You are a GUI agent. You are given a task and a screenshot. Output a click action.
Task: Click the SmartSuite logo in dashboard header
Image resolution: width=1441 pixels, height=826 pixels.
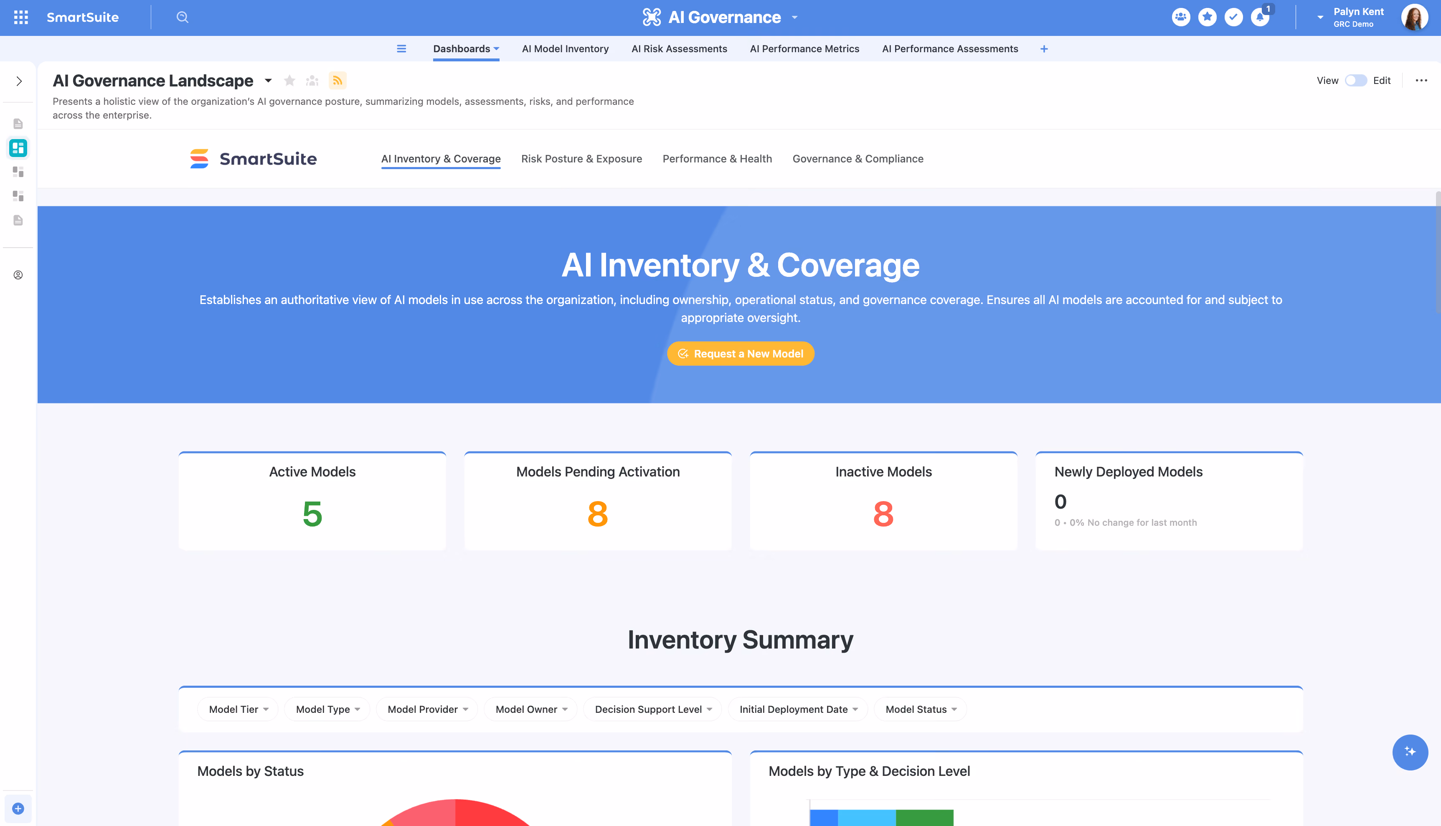[x=253, y=159]
